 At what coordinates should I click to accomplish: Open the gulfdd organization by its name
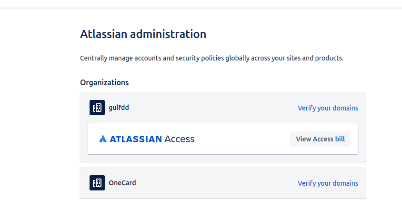click(x=119, y=108)
